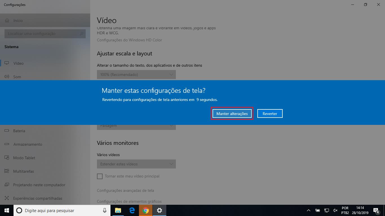
Task: Click the Manter alterações button
Action: (232, 114)
